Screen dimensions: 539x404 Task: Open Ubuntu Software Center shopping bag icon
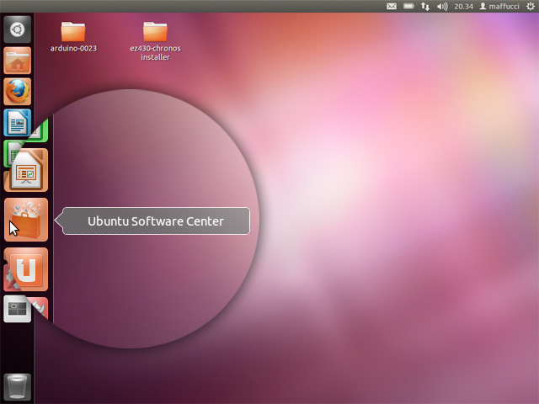(26, 221)
